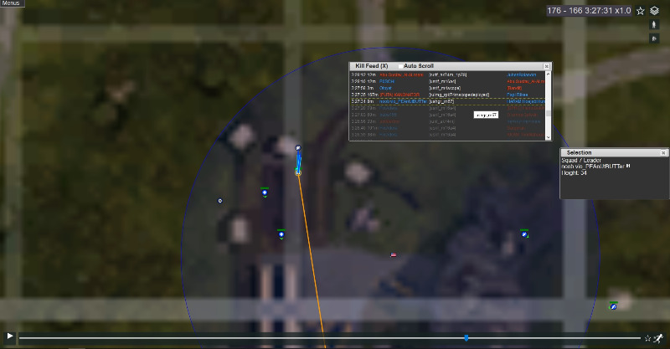The height and width of the screenshot is (349, 670).
Task: Select the player marker left of Selection panel
Action: 524,234
